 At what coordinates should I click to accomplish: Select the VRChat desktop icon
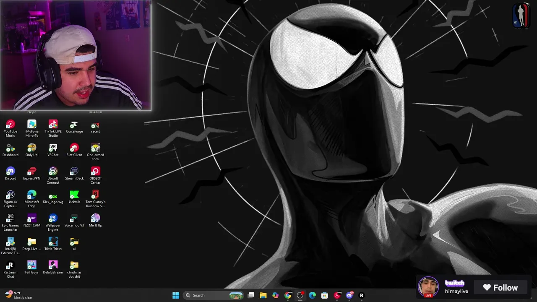pyautogui.click(x=53, y=151)
